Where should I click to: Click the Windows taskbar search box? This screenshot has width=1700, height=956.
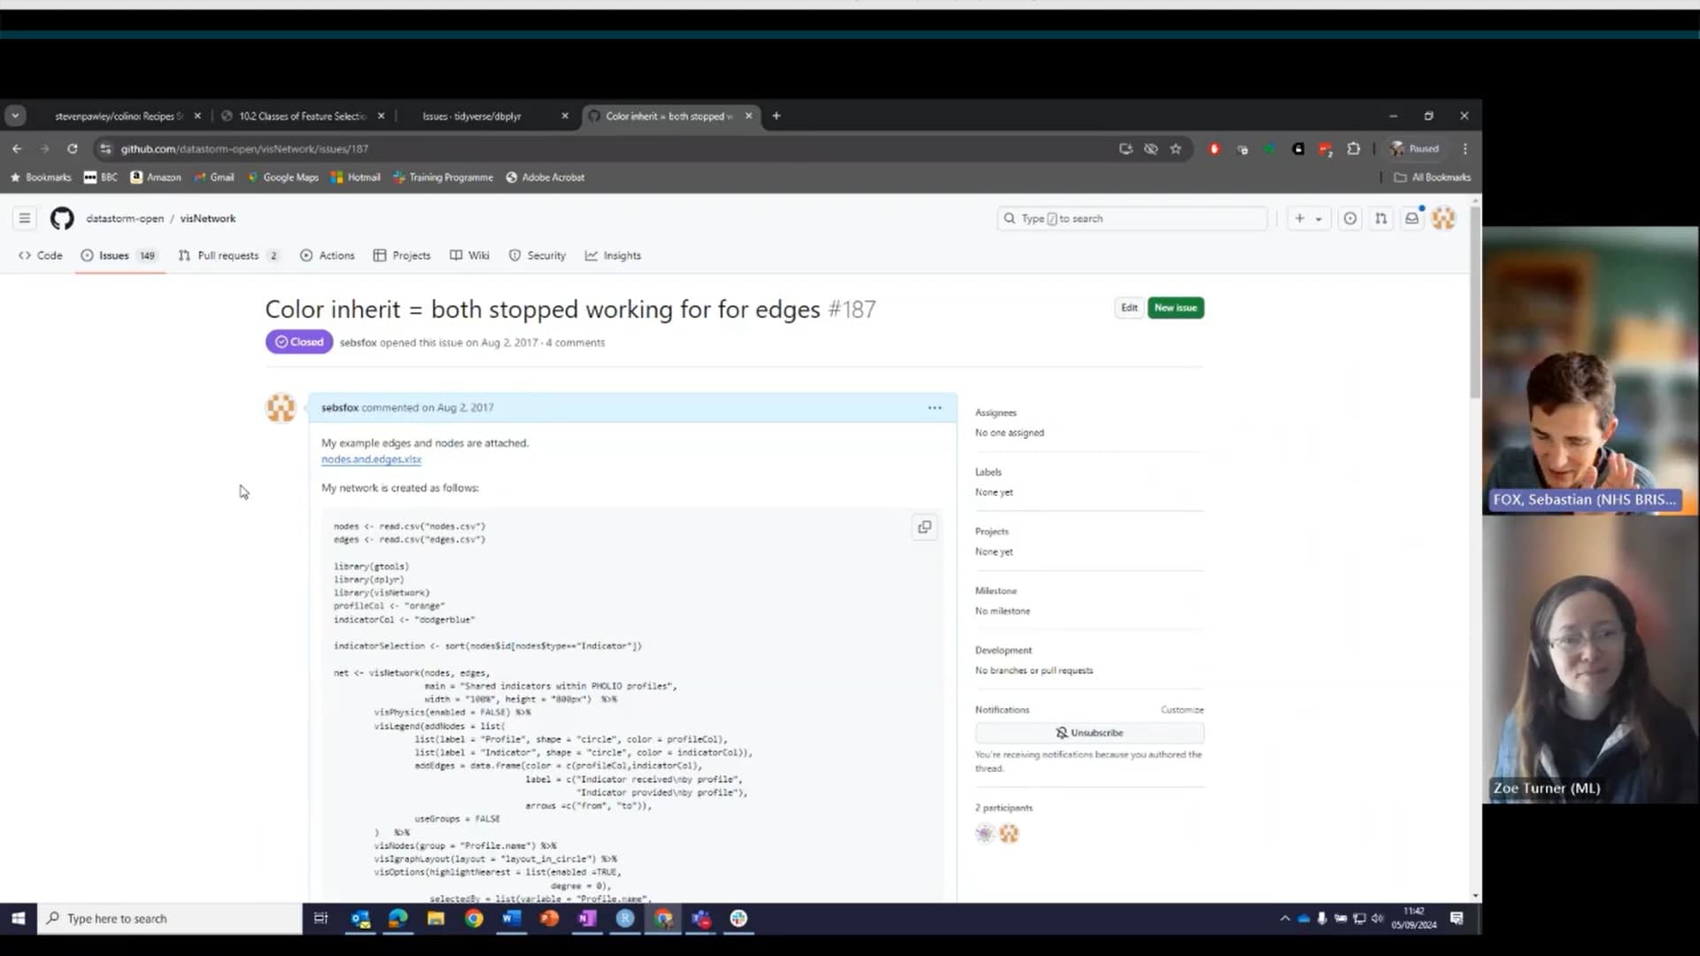[170, 919]
